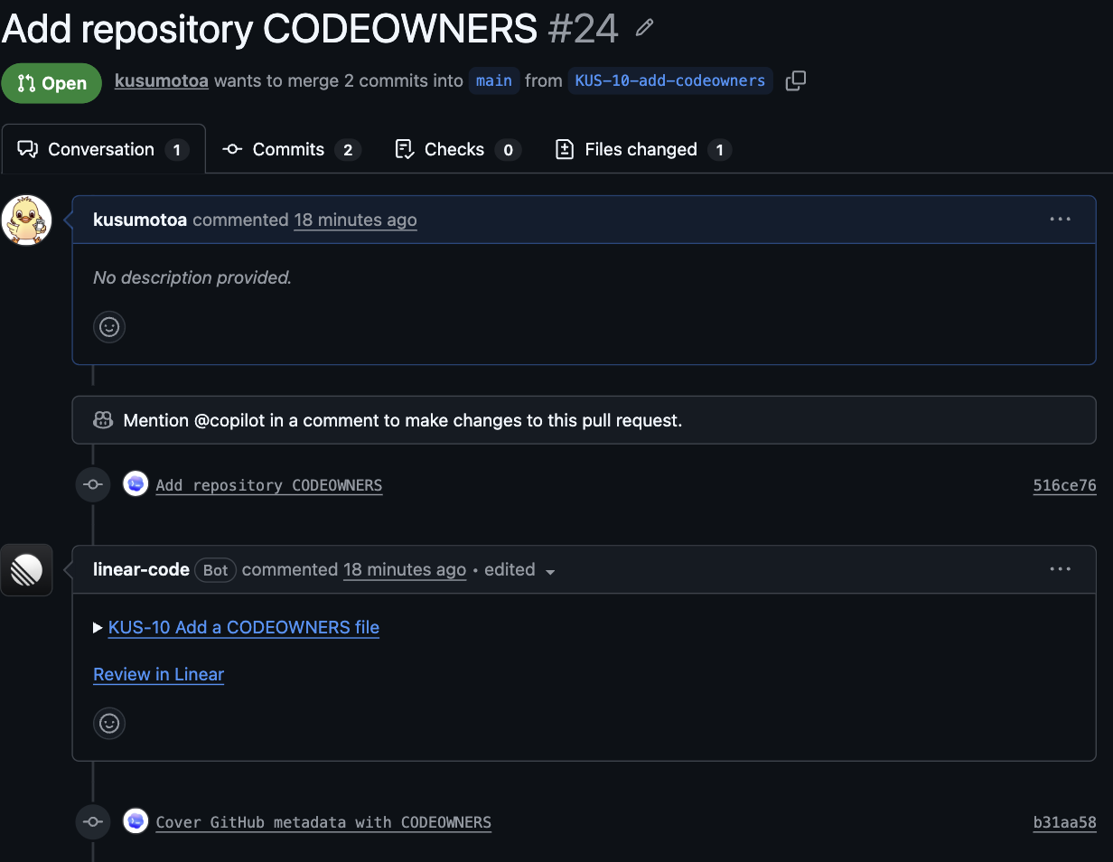Open the Checks tab
This screenshot has height=862, width=1113.
[459, 149]
